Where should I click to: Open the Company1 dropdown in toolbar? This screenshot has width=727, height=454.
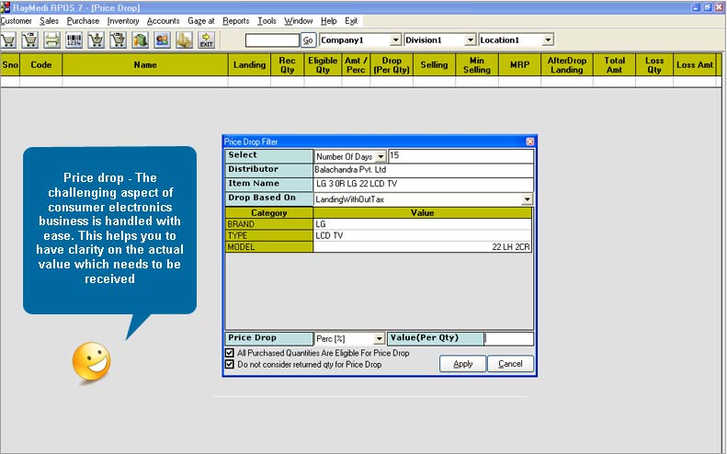click(396, 40)
